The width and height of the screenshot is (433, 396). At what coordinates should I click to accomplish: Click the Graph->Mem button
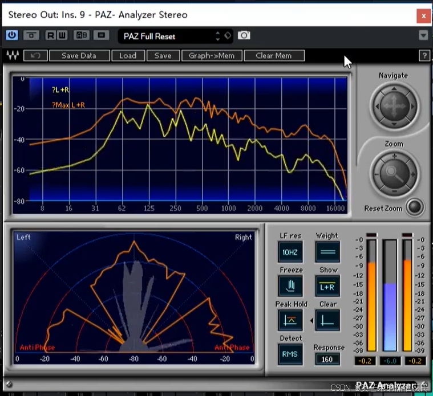coord(212,56)
